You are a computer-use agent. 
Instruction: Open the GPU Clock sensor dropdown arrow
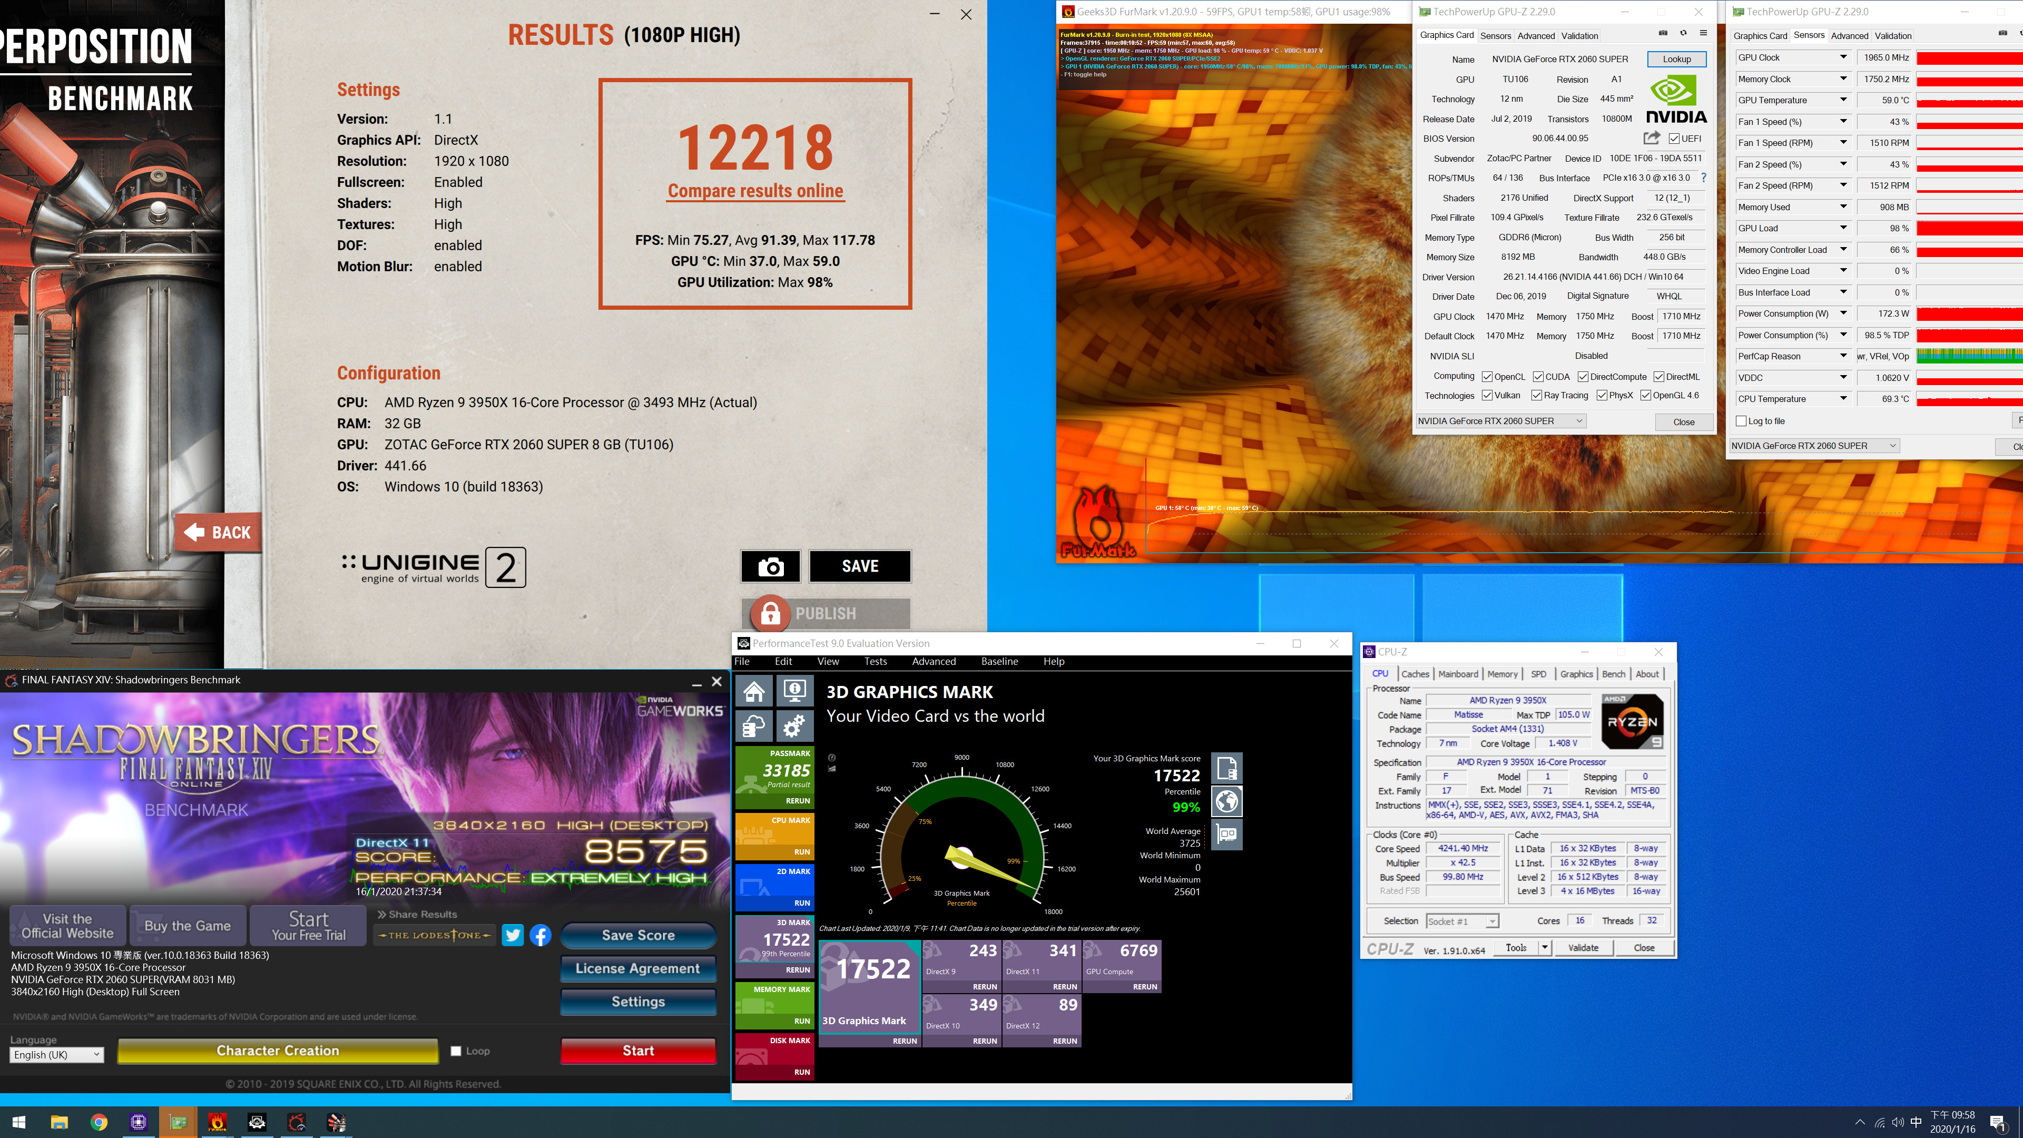pos(1843,57)
